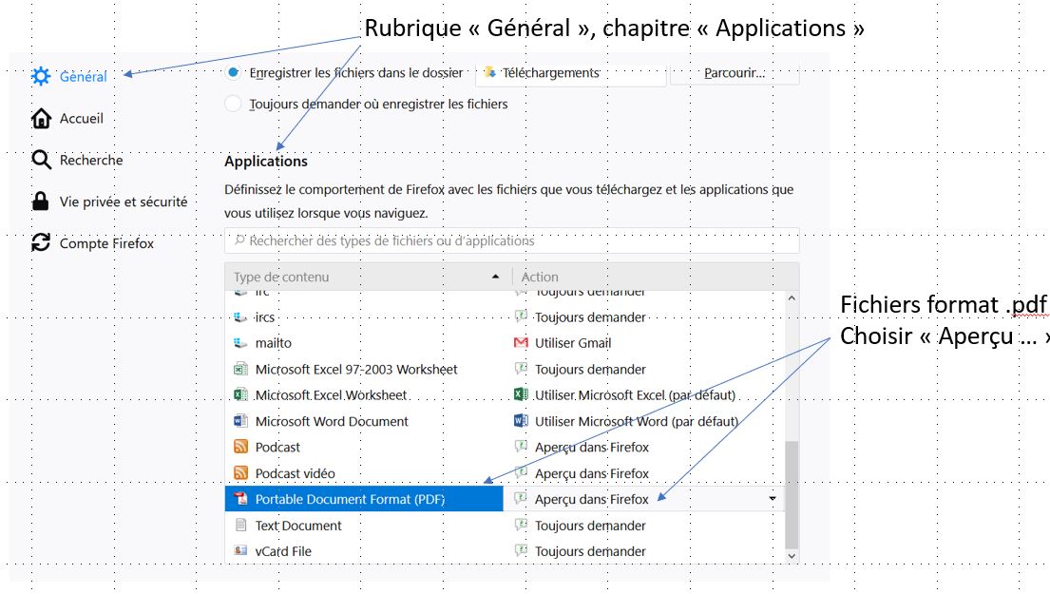Click Word icon beside Utiliser Microsoft Word
Viewport: 1050px width, 594px height.
[521, 421]
